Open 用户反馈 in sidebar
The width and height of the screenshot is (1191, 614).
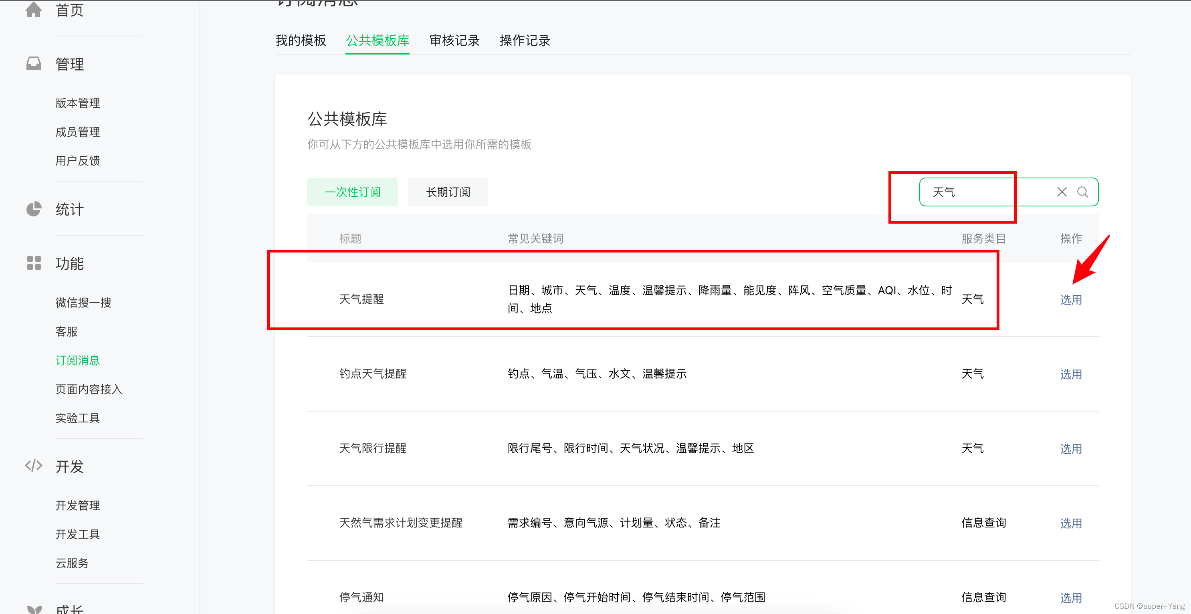tap(78, 160)
